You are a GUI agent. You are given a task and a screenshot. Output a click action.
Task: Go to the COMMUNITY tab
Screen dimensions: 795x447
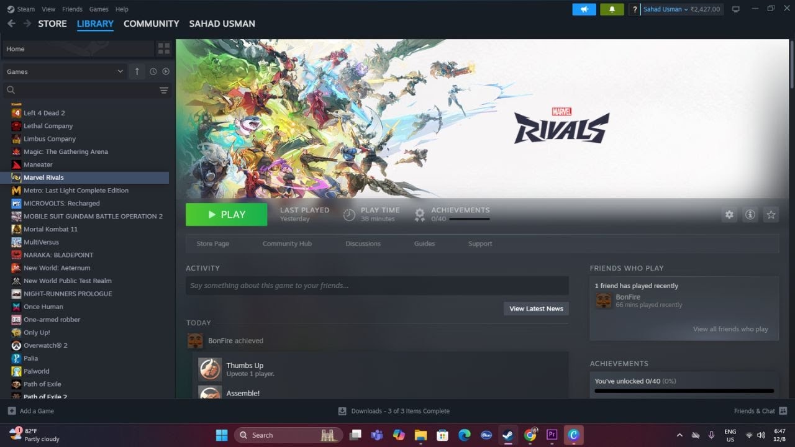click(x=152, y=24)
